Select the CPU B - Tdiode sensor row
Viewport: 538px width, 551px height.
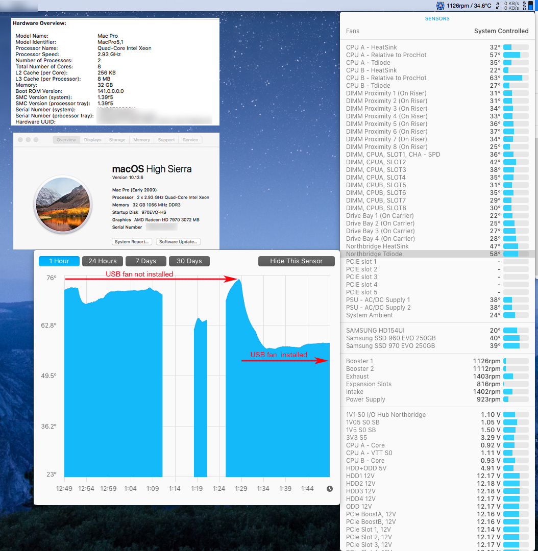[437, 85]
